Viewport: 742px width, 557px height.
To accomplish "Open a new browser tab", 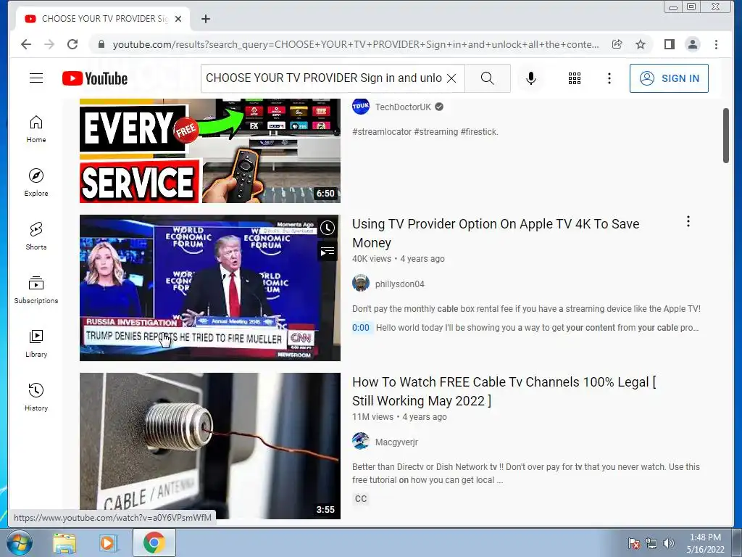I will click(205, 19).
